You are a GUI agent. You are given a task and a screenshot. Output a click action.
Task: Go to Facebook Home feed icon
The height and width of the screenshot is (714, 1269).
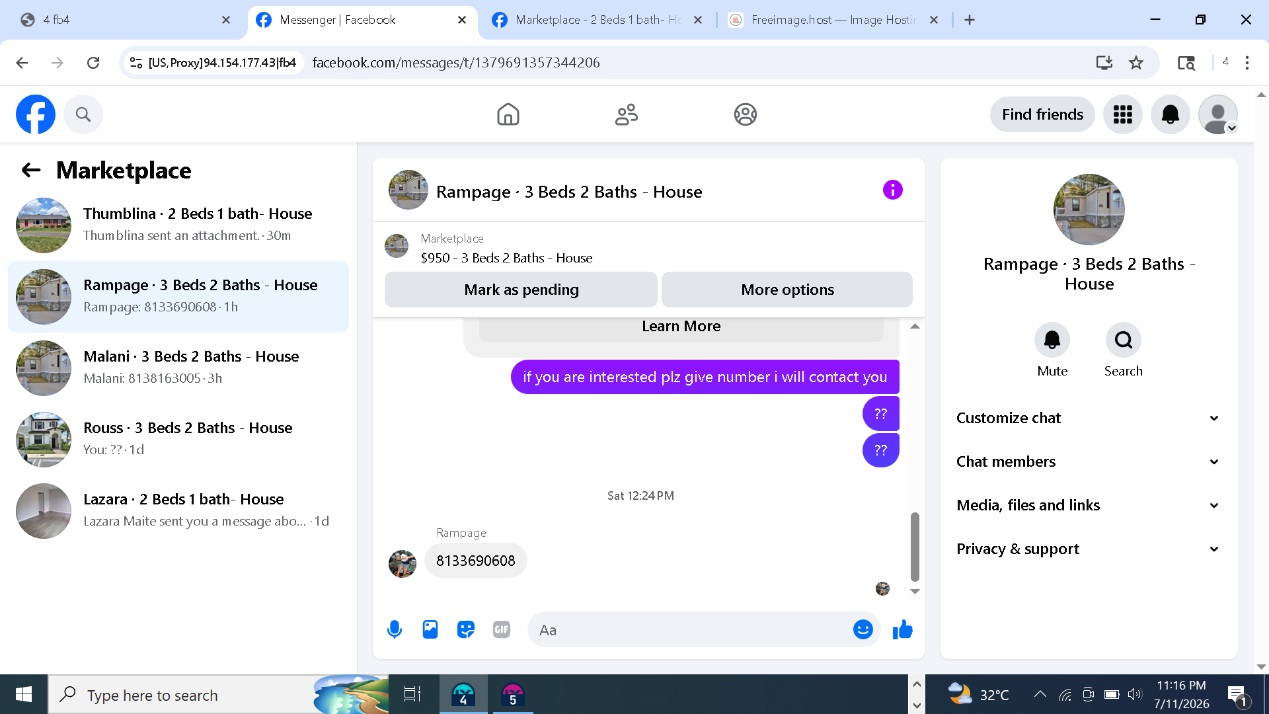coord(508,114)
